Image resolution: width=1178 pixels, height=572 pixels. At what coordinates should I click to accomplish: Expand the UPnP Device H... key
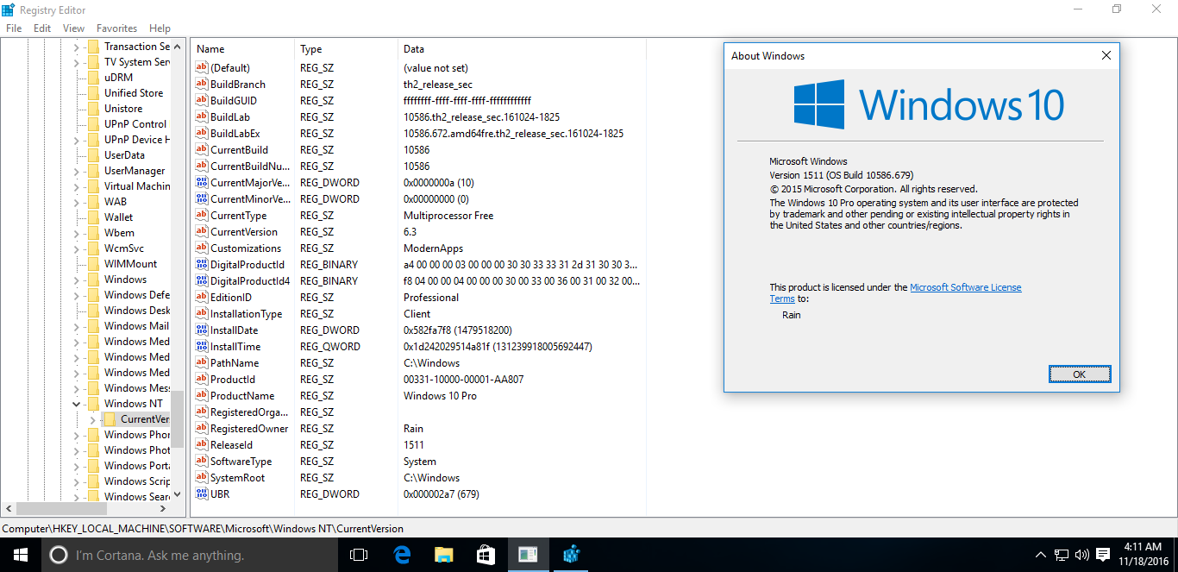click(76, 140)
